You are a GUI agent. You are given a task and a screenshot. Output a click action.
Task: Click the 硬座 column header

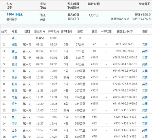click(94, 32)
